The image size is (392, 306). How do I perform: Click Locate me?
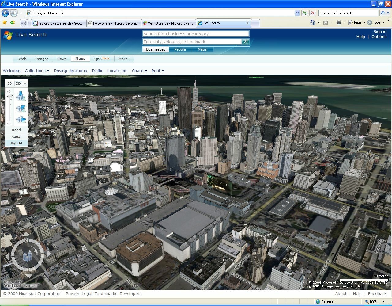click(x=117, y=71)
